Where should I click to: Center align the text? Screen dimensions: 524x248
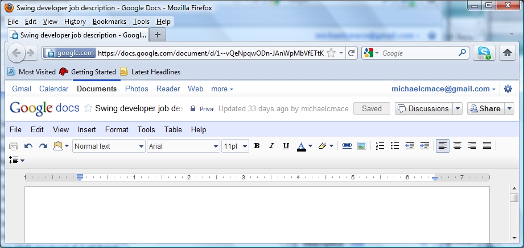(457, 146)
